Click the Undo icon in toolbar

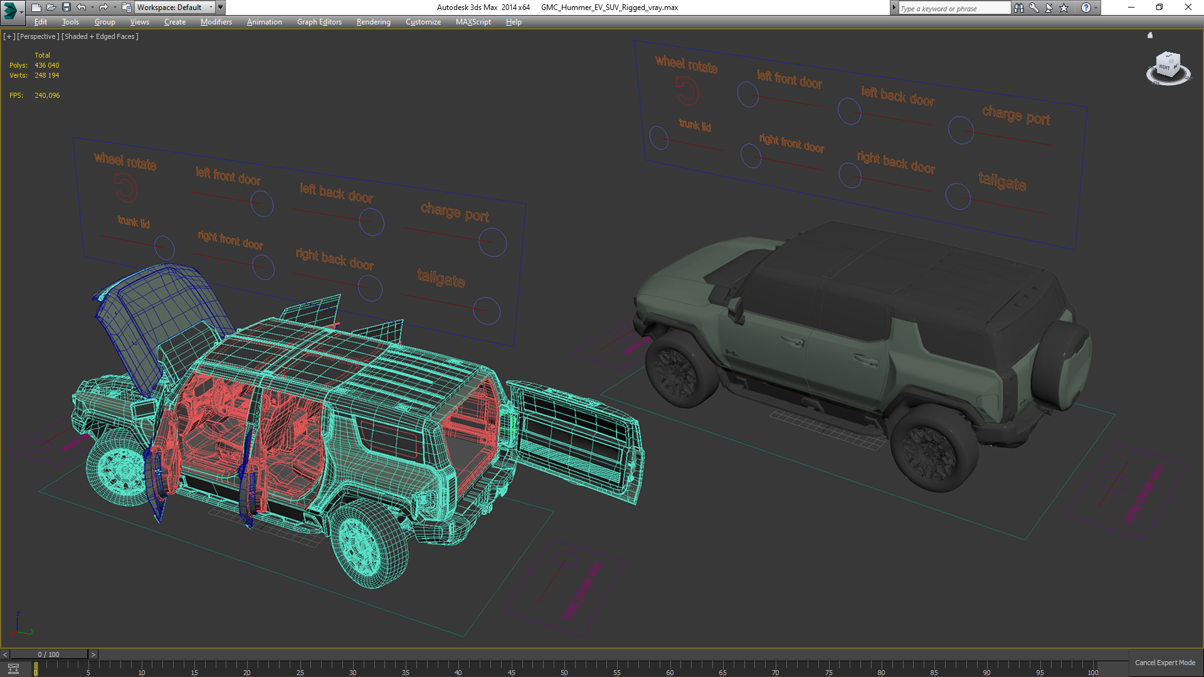coord(80,7)
